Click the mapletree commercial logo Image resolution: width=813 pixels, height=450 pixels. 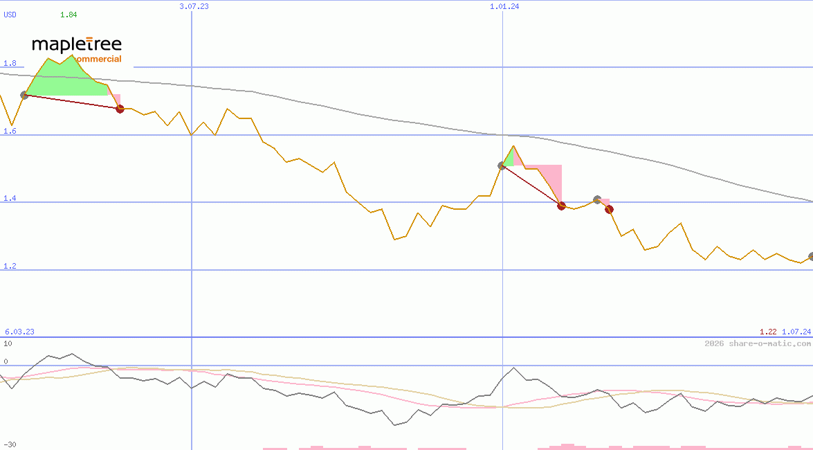point(77,49)
